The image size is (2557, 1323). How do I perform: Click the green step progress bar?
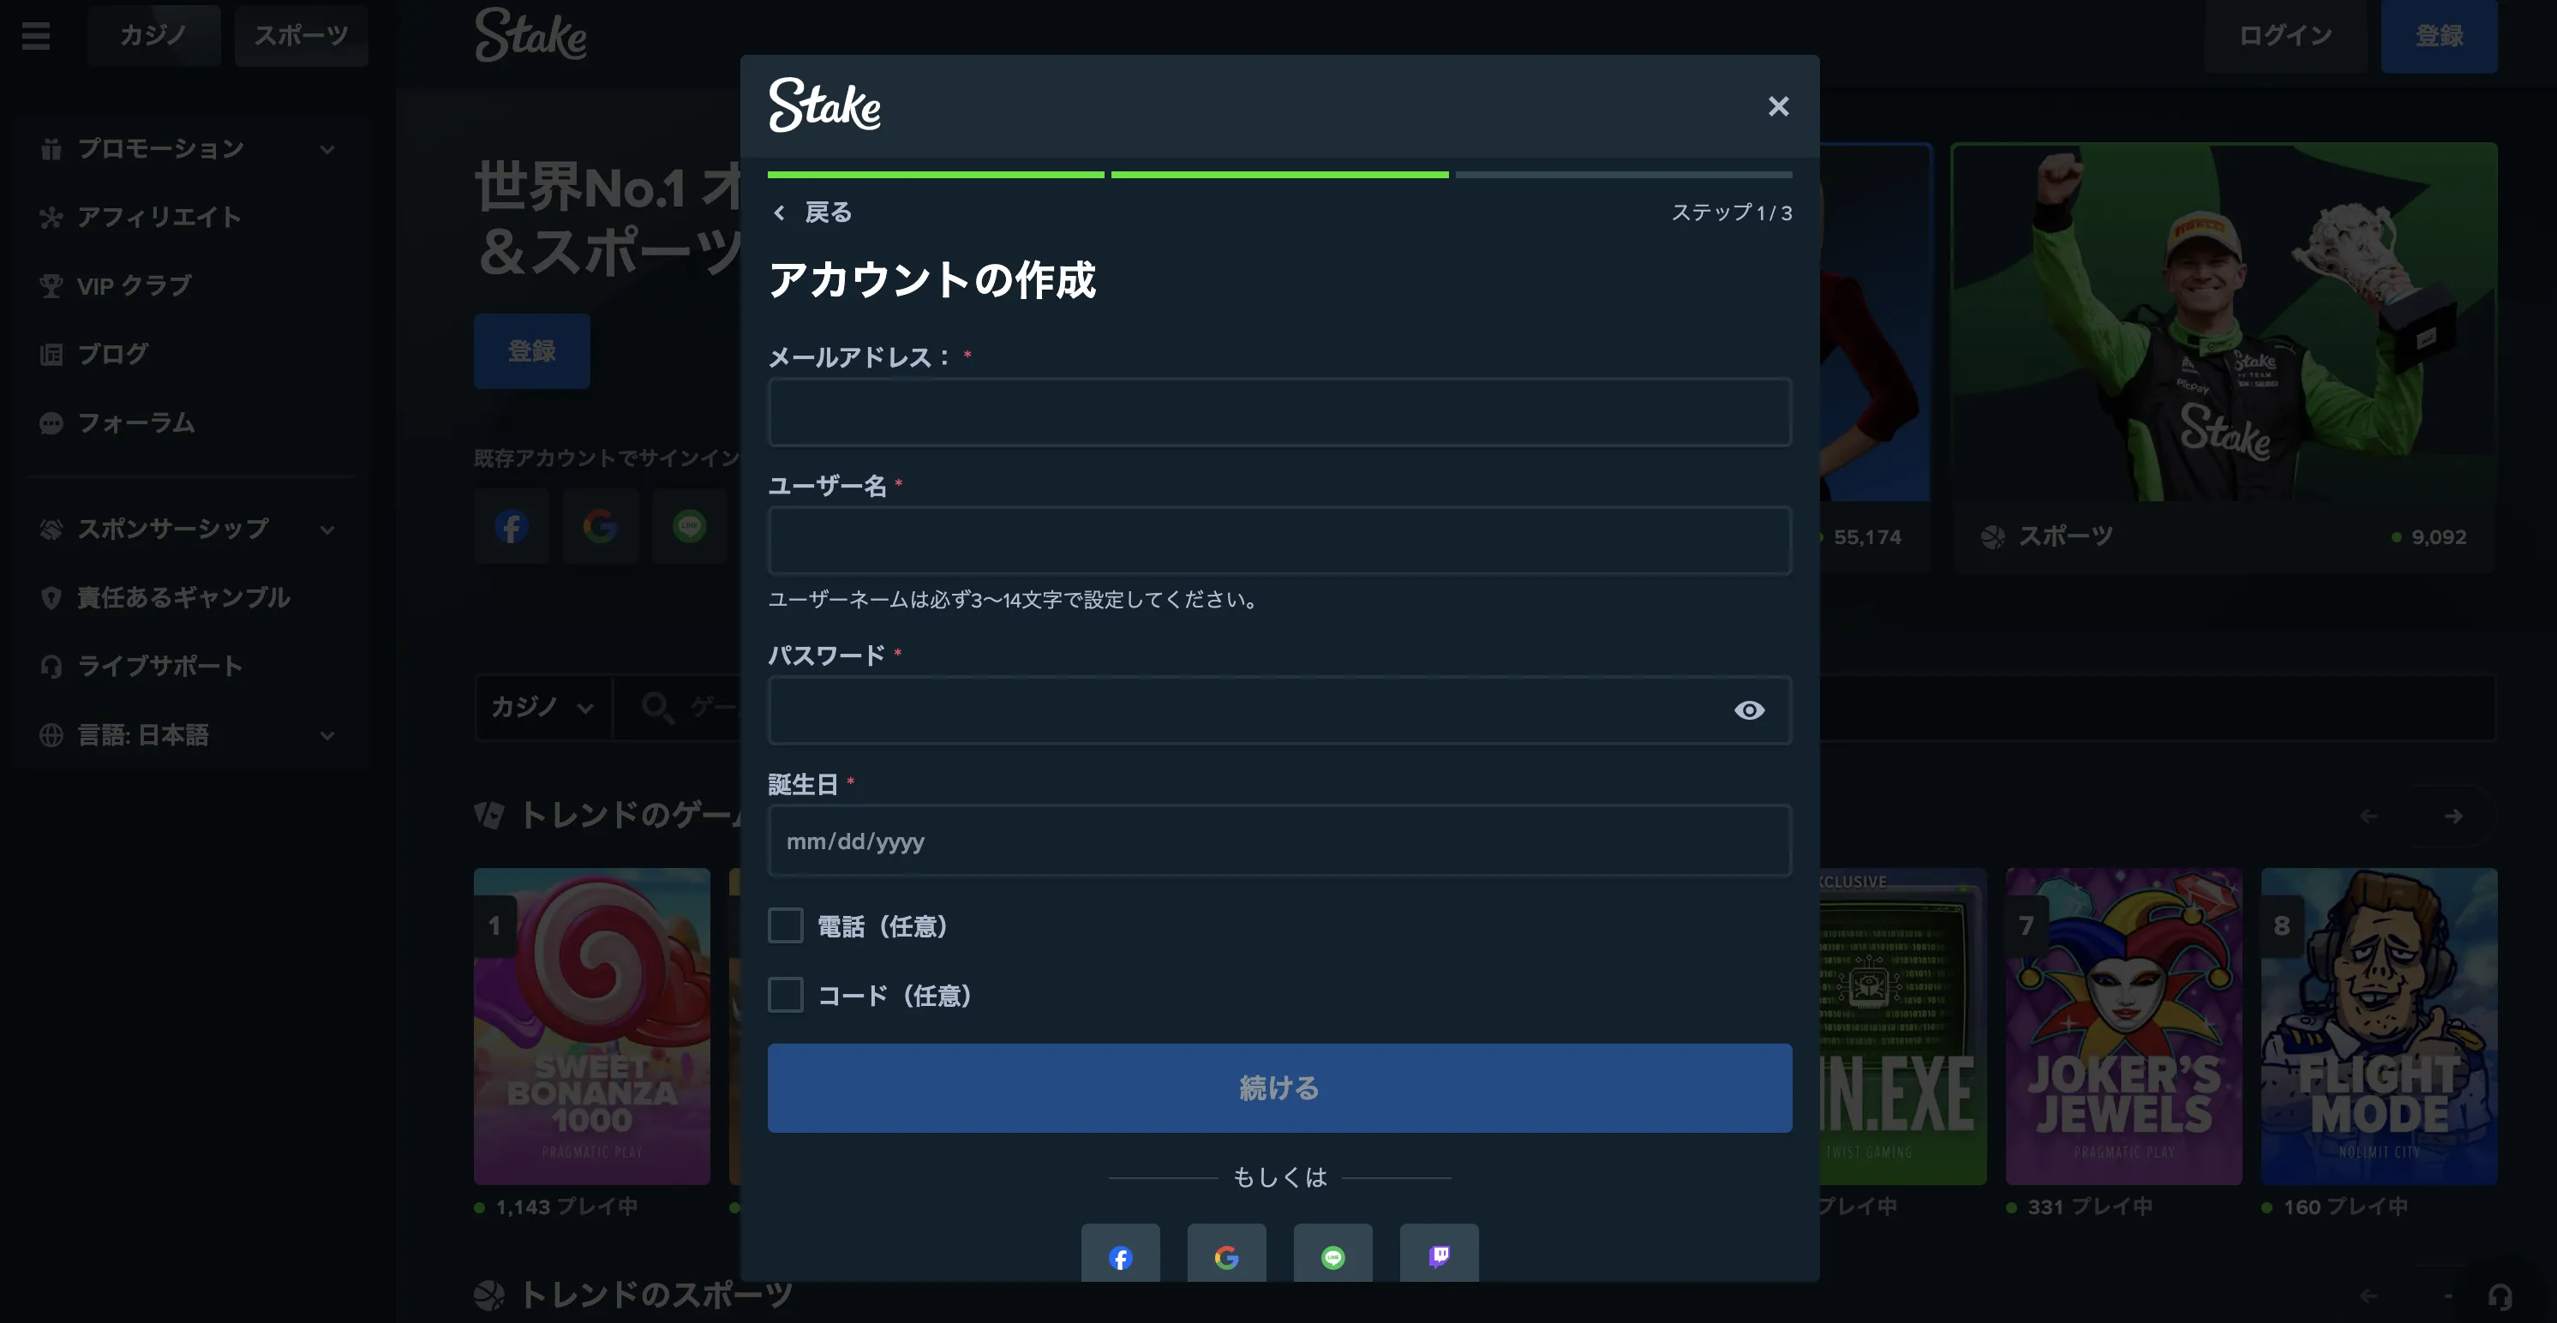[934, 175]
